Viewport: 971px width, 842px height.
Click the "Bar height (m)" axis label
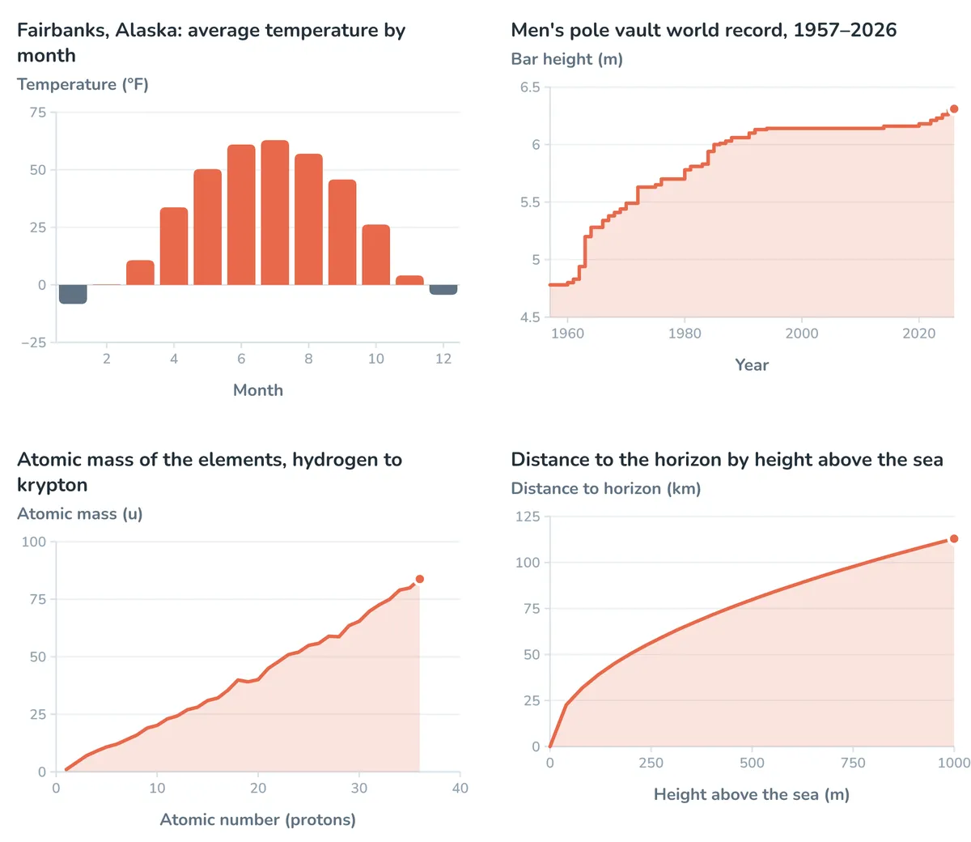pos(567,59)
